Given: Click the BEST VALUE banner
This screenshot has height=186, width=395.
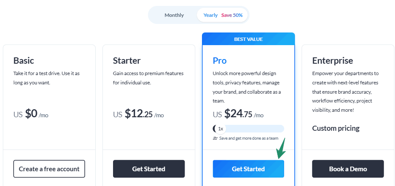Looking at the screenshot, I should point(248,39).
